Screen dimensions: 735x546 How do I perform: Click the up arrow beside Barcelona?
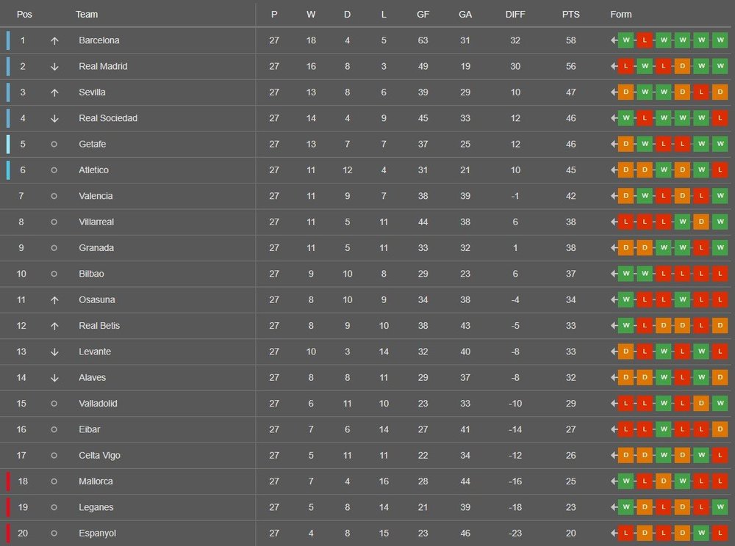pos(54,40)
